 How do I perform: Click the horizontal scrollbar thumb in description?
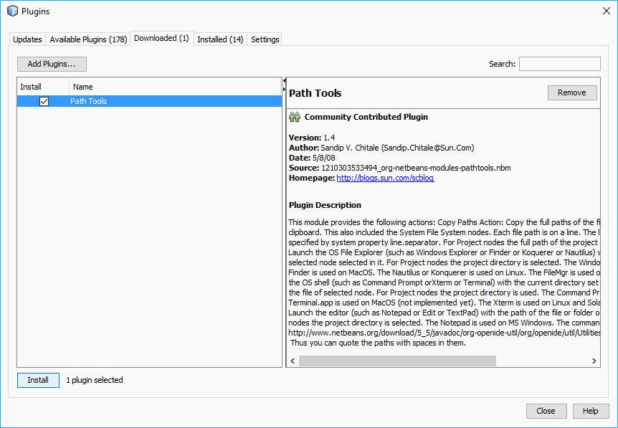pyautogui.click(x=397, y=361)
